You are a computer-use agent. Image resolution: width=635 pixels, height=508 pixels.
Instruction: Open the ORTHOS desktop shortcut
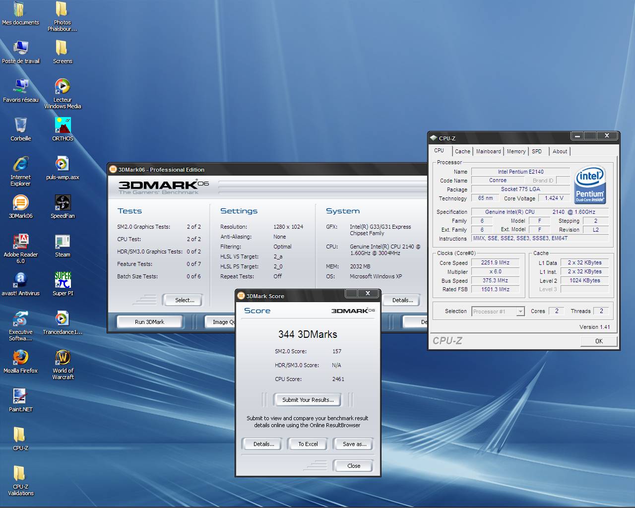(x=63, y=126)
